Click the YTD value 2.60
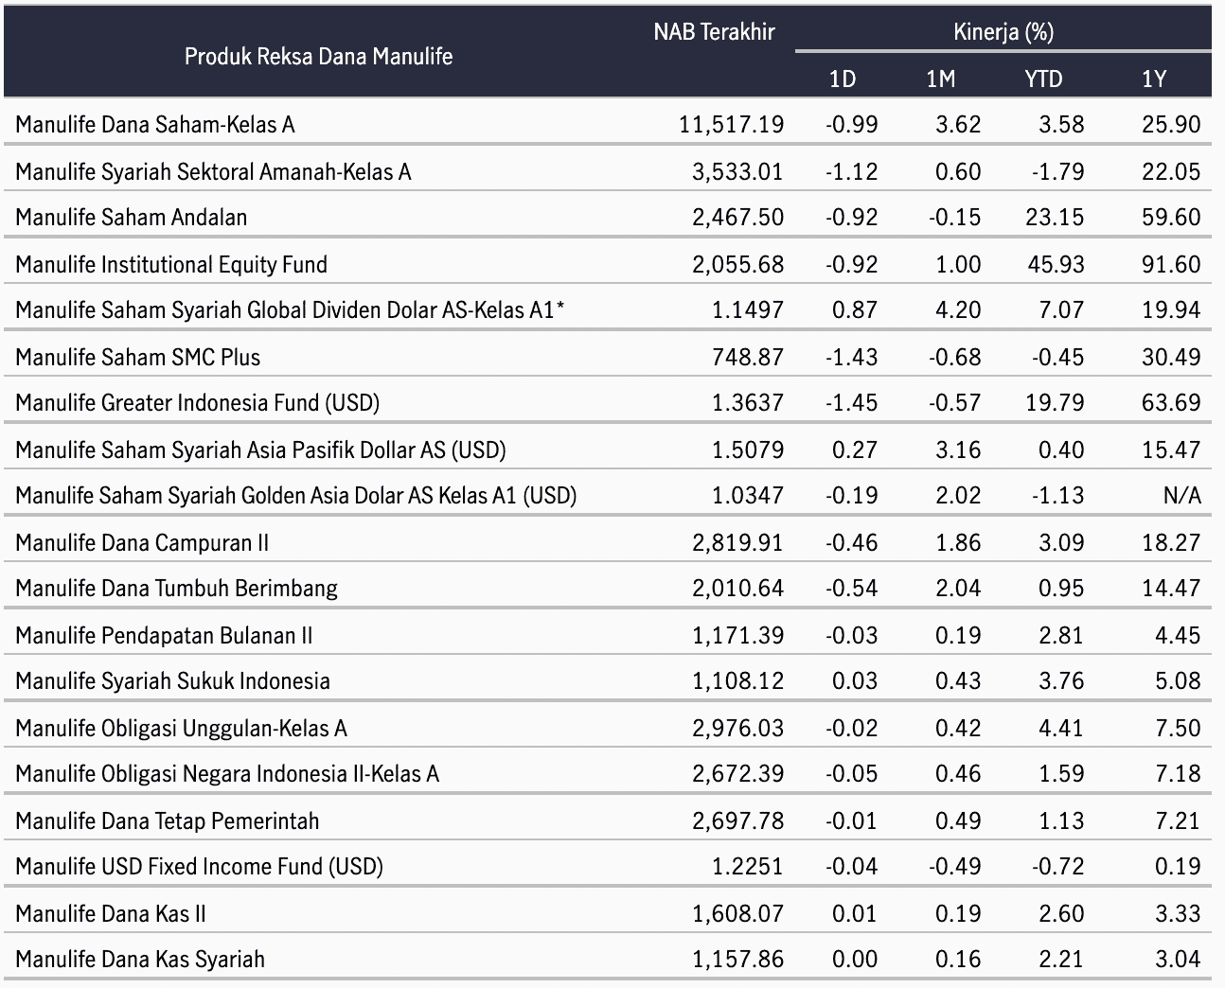The width and height of the screenshot is (1225, 988). click(x=1061, y=913)
